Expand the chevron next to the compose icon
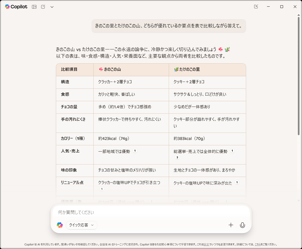Viewport: 302px width, 249px height. [x=52, y=7]
